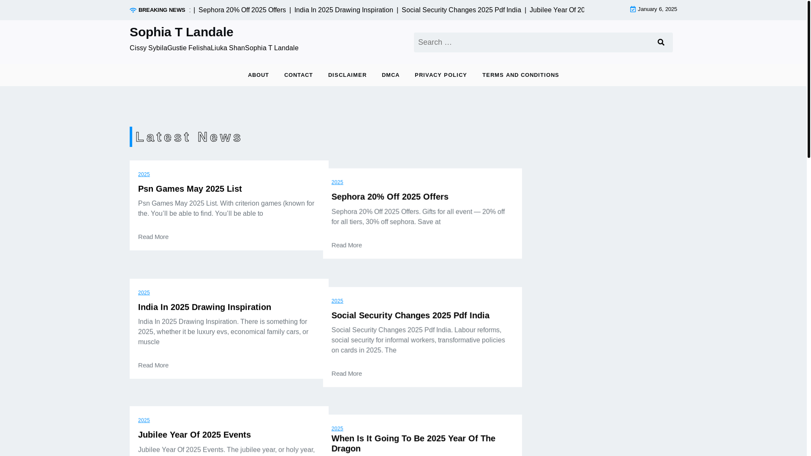Click ticker headline India In 2025 Drawing Inspiration
This screenshot has width=811, height=456.
point(344,10)
